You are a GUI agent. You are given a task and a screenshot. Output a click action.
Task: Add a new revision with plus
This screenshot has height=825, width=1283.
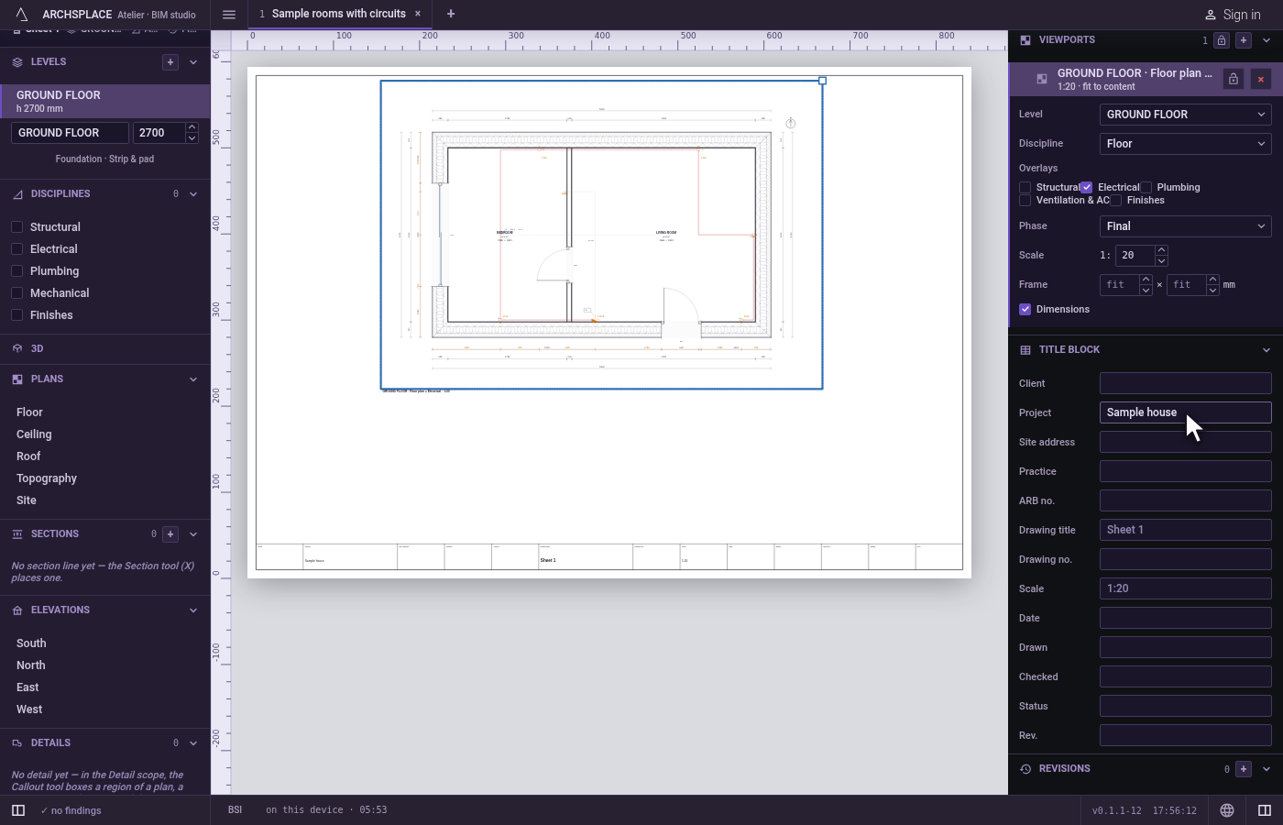[x=1244, y=769]
